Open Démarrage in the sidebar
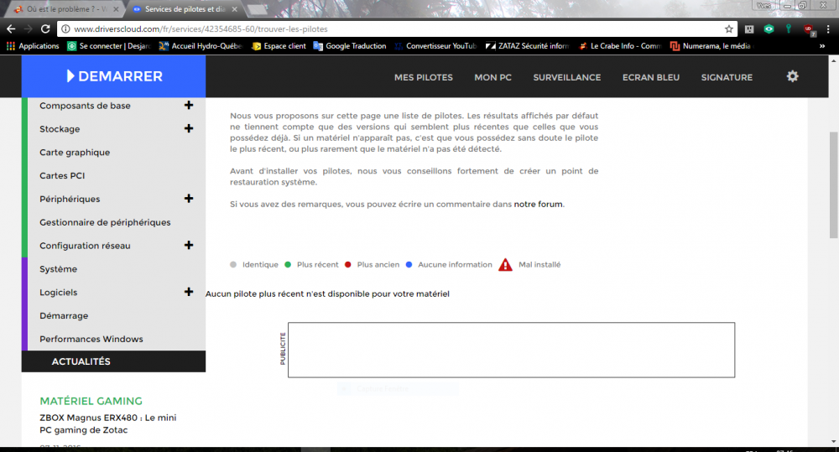 pyautogui.click(x=64, y=315)
